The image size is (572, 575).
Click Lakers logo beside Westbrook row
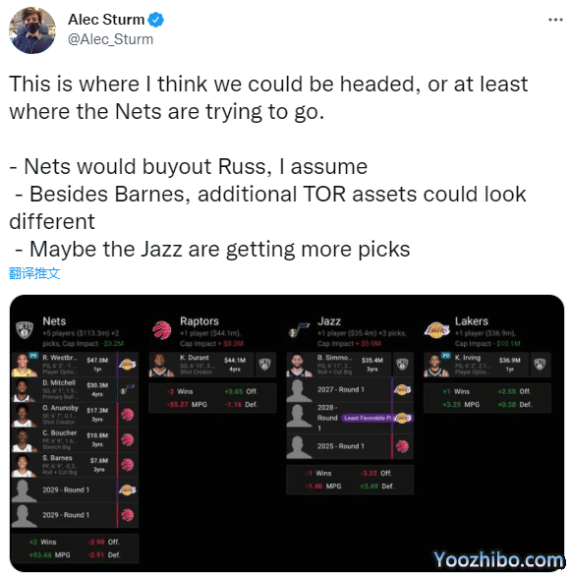pyautogui.click(x=127, y=365)
